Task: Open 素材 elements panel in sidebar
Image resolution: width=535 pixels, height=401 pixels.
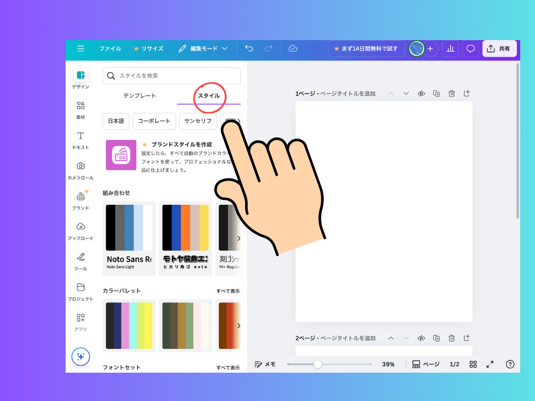Action: click(80, 110)
